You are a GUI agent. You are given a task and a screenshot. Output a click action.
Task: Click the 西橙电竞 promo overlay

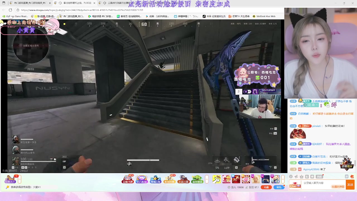(257, 76)
